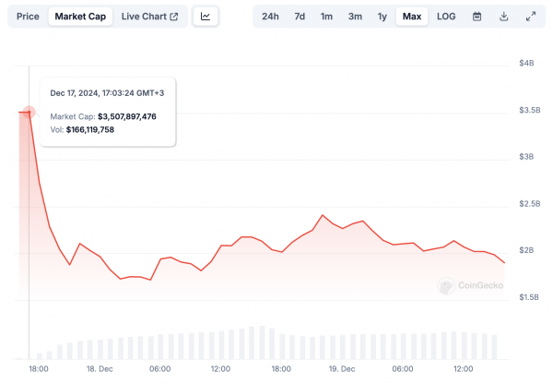Switch to the Price tab
Viewport: 553px width, 384px height.
click(x=28, y=17)
